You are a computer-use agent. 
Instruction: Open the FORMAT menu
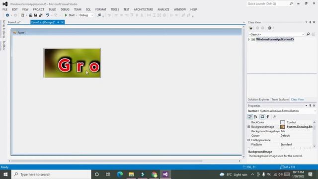click(101, 9)
